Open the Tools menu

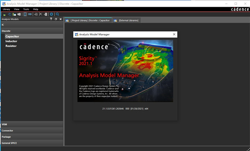26,9
